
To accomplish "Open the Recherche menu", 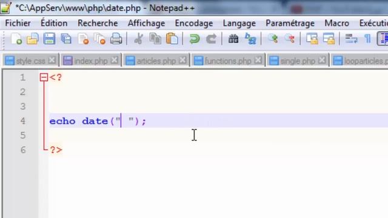I will pyautogui.click(x=98, y=23).
